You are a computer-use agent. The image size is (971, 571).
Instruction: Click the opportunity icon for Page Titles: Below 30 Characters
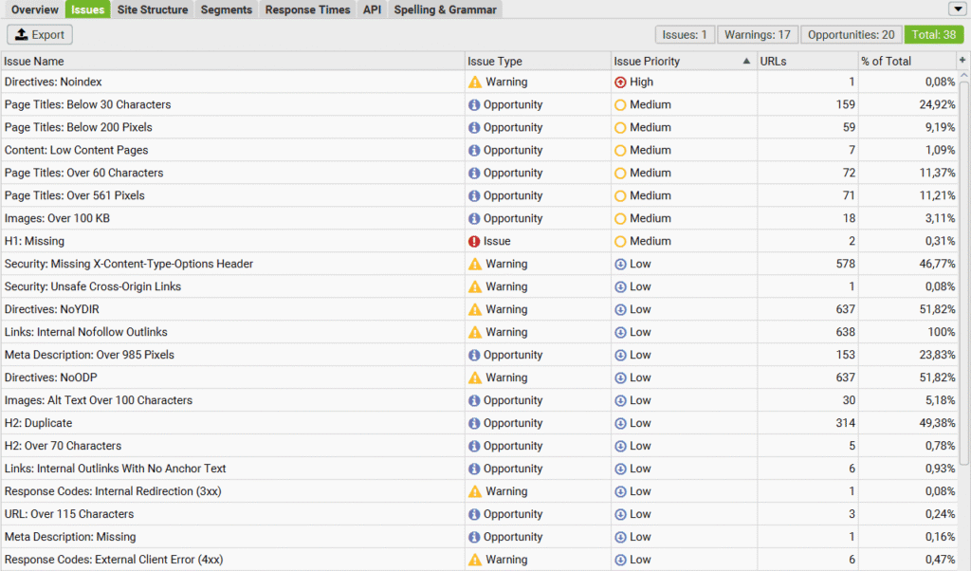[x=472, y=104]
